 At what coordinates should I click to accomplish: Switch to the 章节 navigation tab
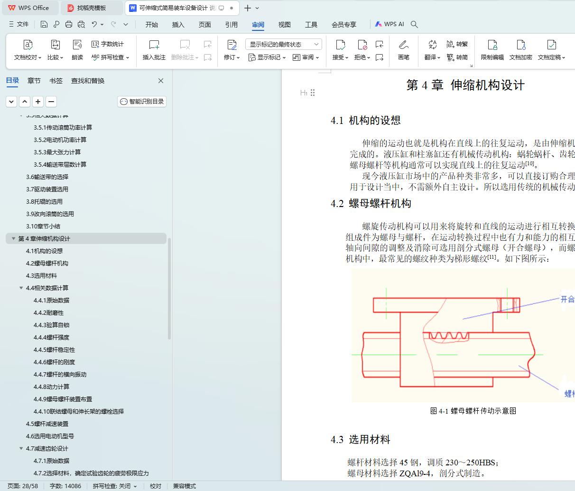34,81
